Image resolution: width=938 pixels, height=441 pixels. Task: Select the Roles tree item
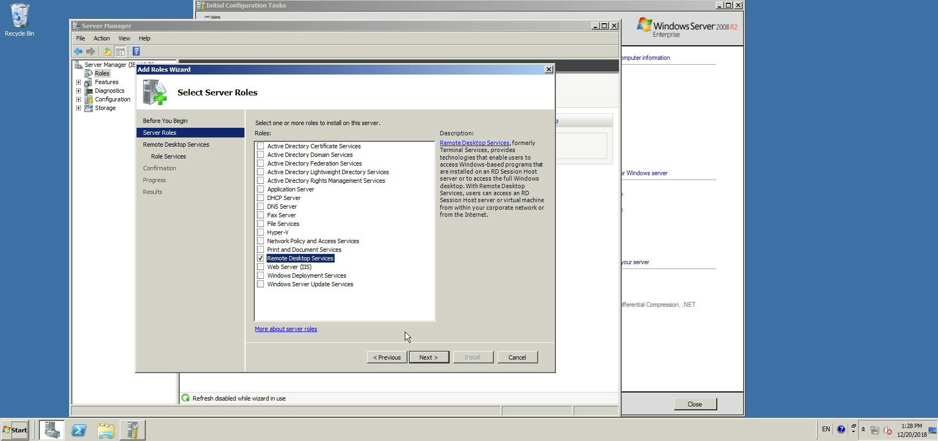pos(102,73)
